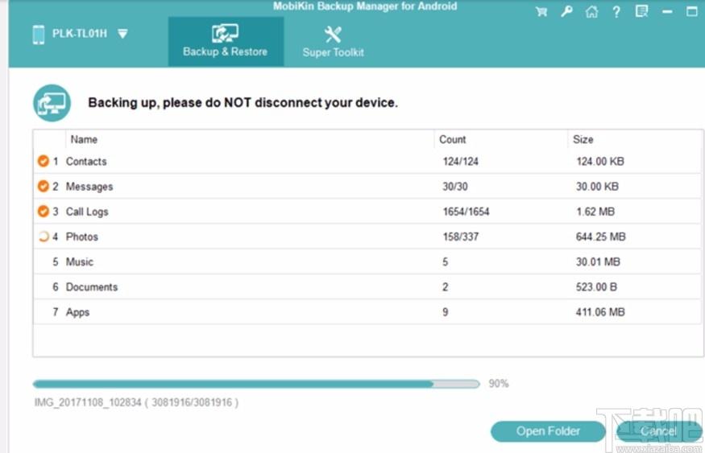Click the 'Backing up' warning heading

tap(243, 103)
